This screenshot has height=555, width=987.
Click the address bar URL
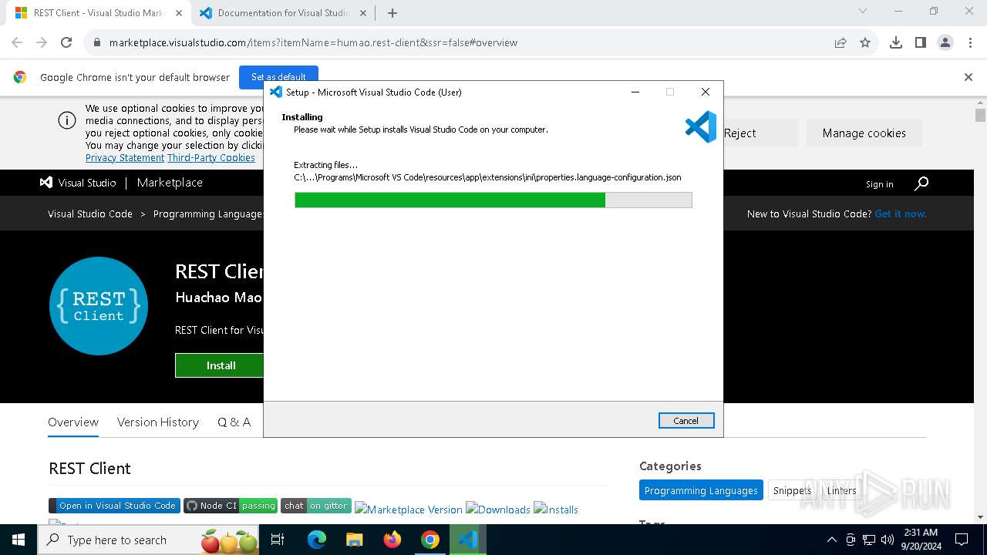coord(313,43)
